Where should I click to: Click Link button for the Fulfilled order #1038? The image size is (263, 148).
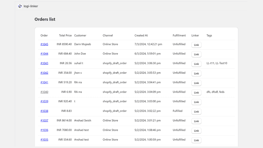(x=196, y=111)
